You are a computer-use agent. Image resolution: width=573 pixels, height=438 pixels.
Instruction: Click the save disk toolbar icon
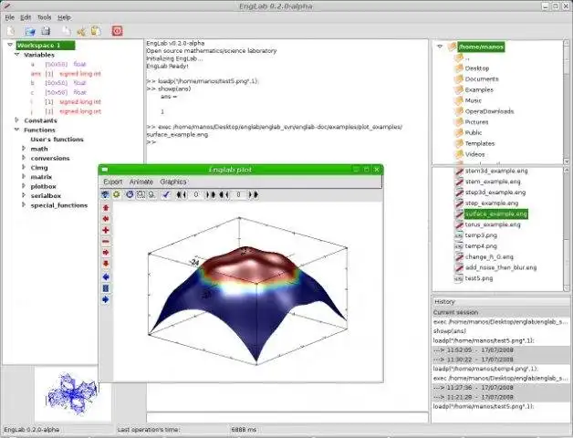(x=46, y=31)
